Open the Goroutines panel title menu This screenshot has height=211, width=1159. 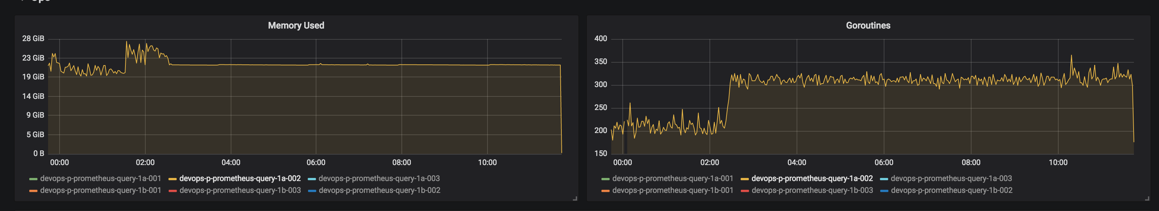pos(868,26)
